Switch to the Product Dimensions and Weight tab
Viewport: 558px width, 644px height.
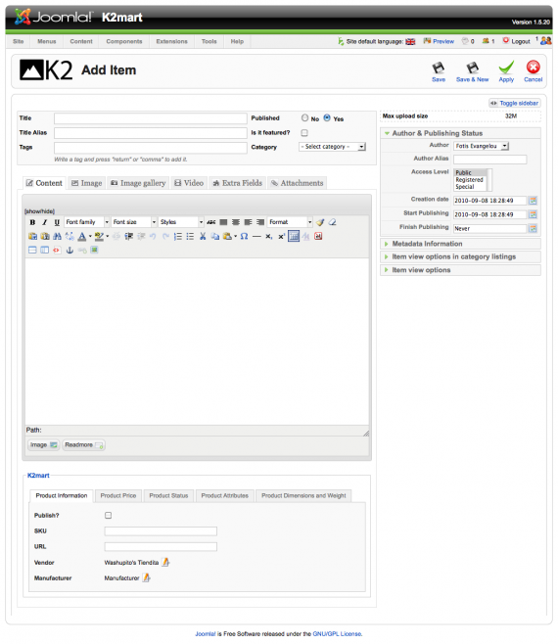(x=303, y=496)
